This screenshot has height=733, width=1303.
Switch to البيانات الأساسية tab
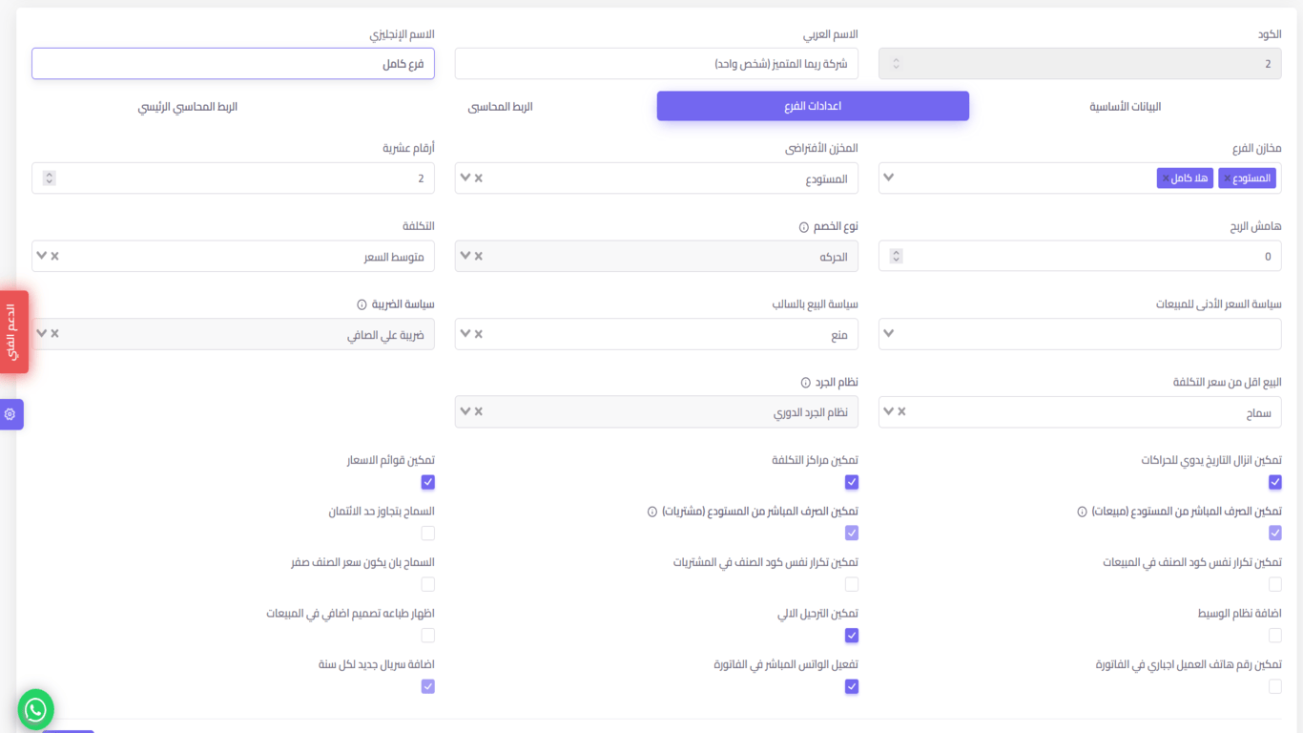[1125, 107]
